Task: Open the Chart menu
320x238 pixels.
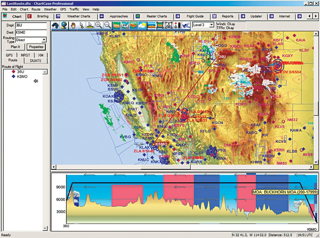Action: tap(24, 9)
